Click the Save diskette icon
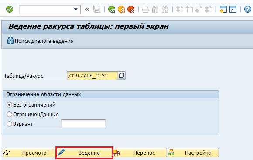 coord(97,9)
